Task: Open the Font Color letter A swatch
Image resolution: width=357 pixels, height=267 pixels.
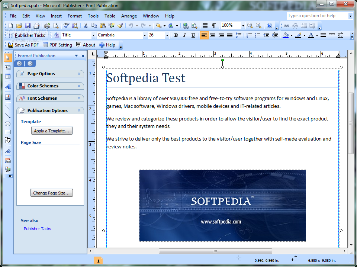Action: [311, 35]
